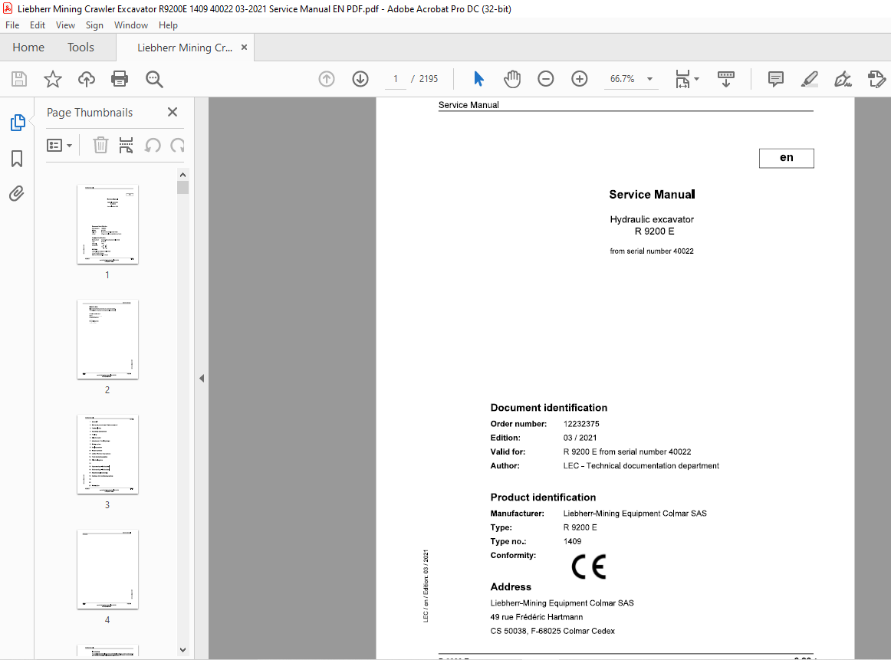Click the Save file icon

tap(19, 79)
